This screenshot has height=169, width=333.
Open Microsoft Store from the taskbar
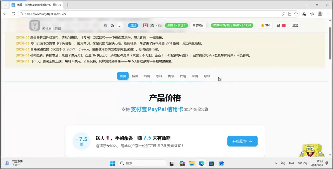click(211, 163)
